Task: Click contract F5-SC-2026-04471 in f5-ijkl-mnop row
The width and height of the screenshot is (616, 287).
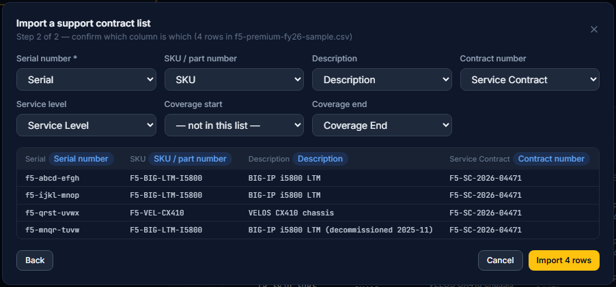Action: click(486, 195)
